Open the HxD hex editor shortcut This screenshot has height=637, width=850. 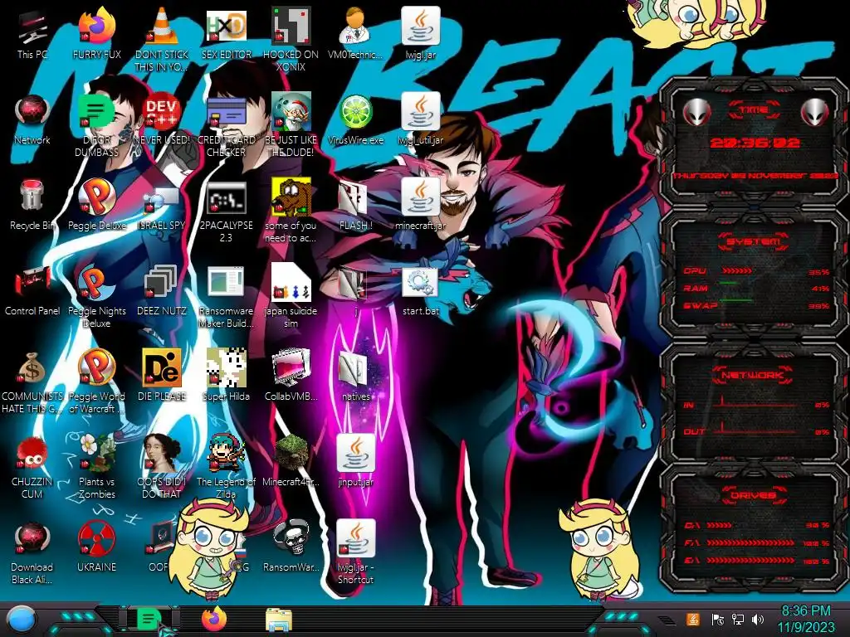pyautogui.click(x=226, y=26)
